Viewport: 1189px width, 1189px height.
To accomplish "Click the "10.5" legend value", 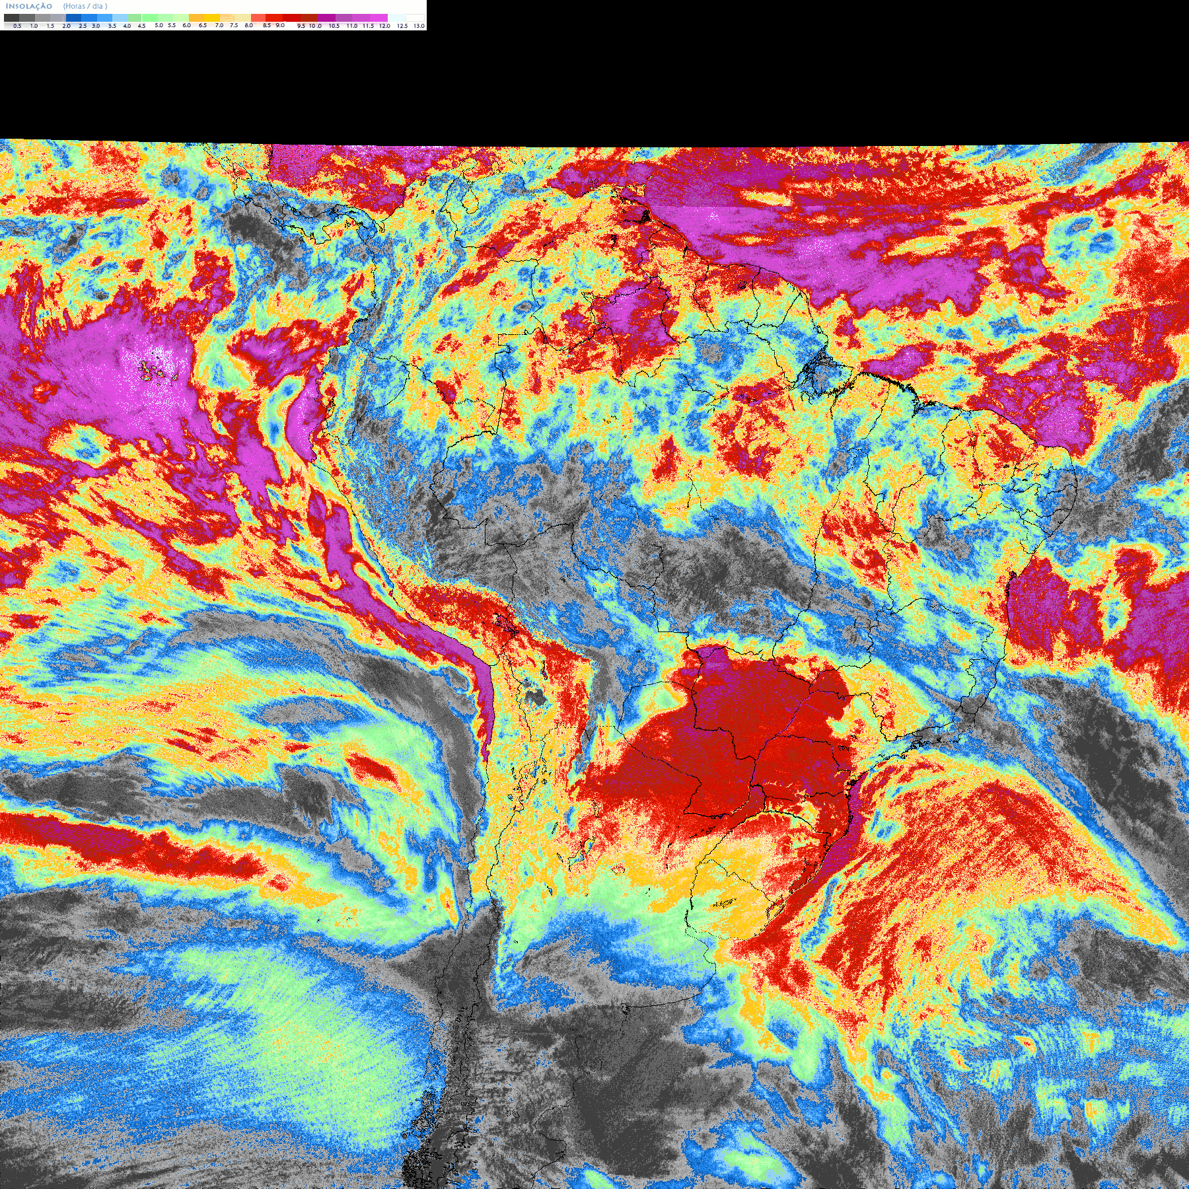I will pos(334,26).
